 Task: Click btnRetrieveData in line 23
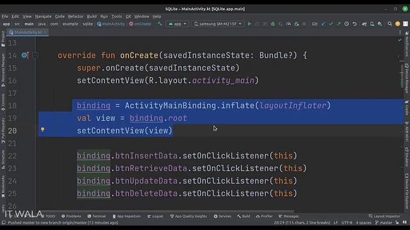point(151,168)
